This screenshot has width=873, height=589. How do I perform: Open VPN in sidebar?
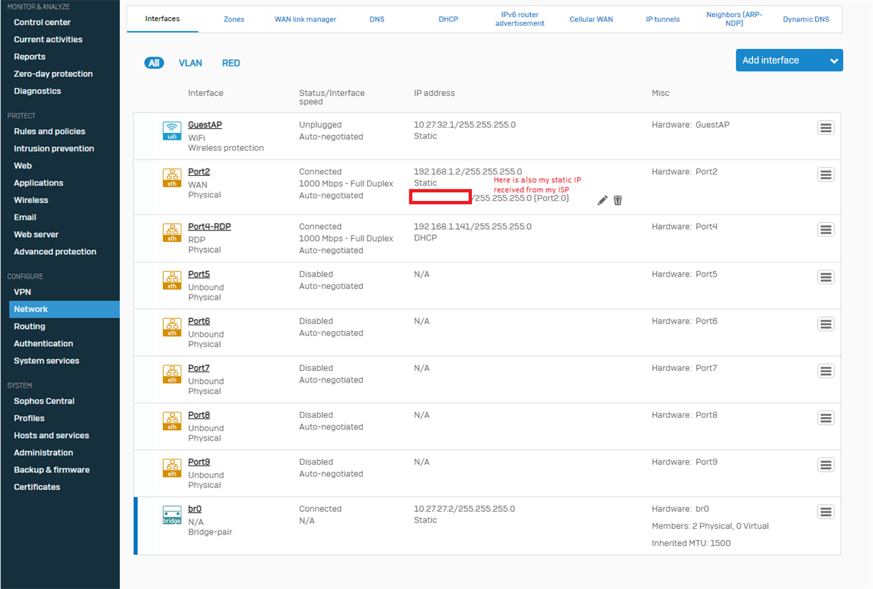click(23, 292)
